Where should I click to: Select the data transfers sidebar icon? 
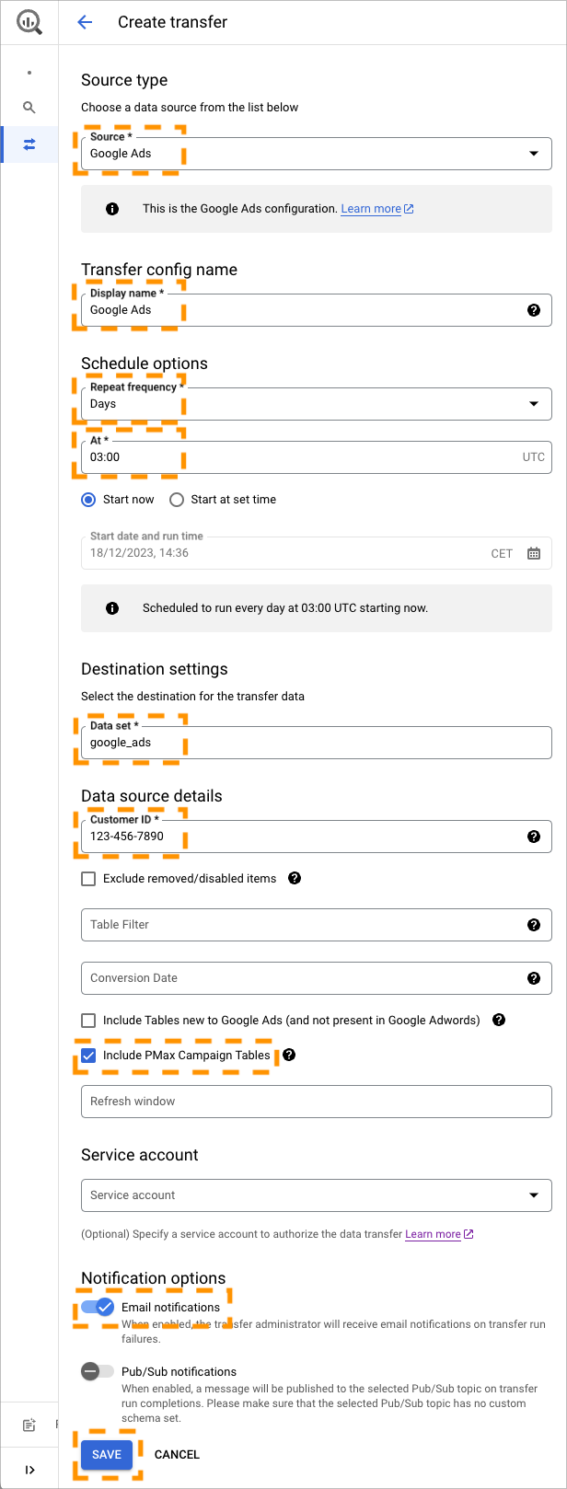[29, 144]
